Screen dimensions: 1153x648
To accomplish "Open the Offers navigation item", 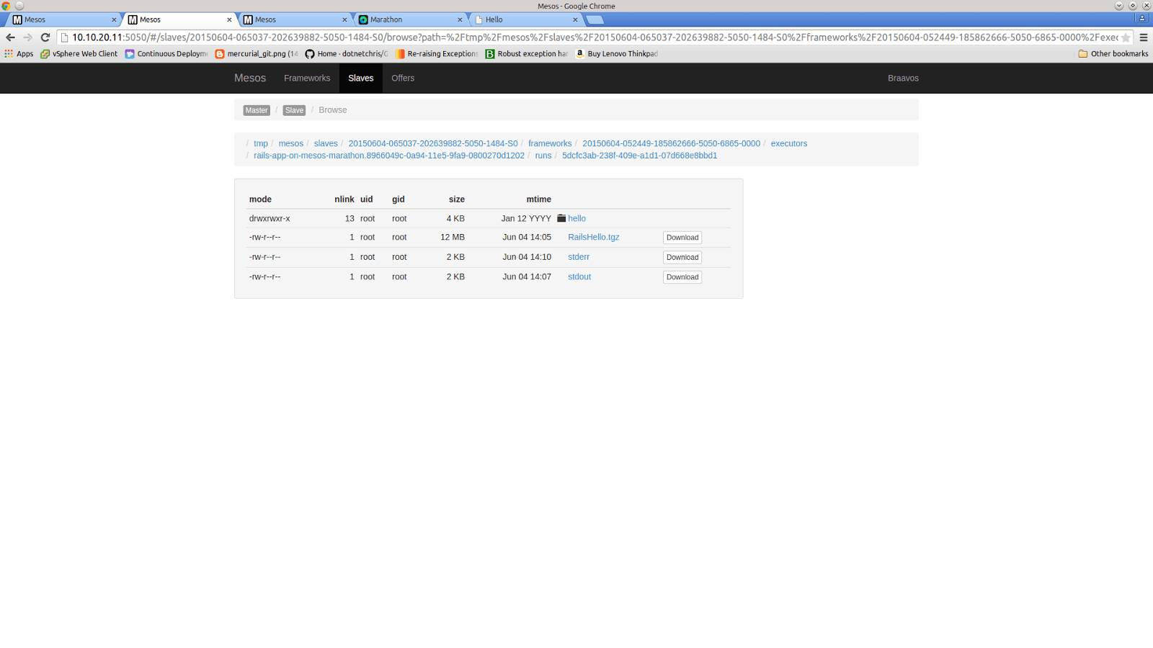I will pyautogui.click(x=403, y=78).
